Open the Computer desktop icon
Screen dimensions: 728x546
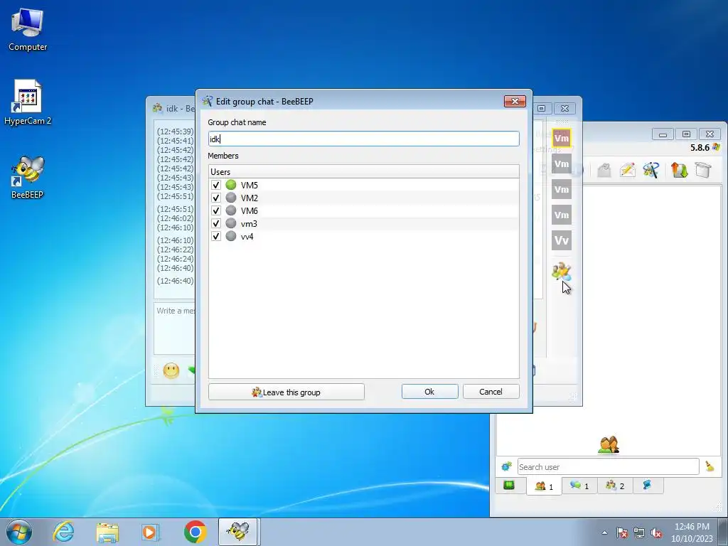pyautogui.click(x=28, y=30)
